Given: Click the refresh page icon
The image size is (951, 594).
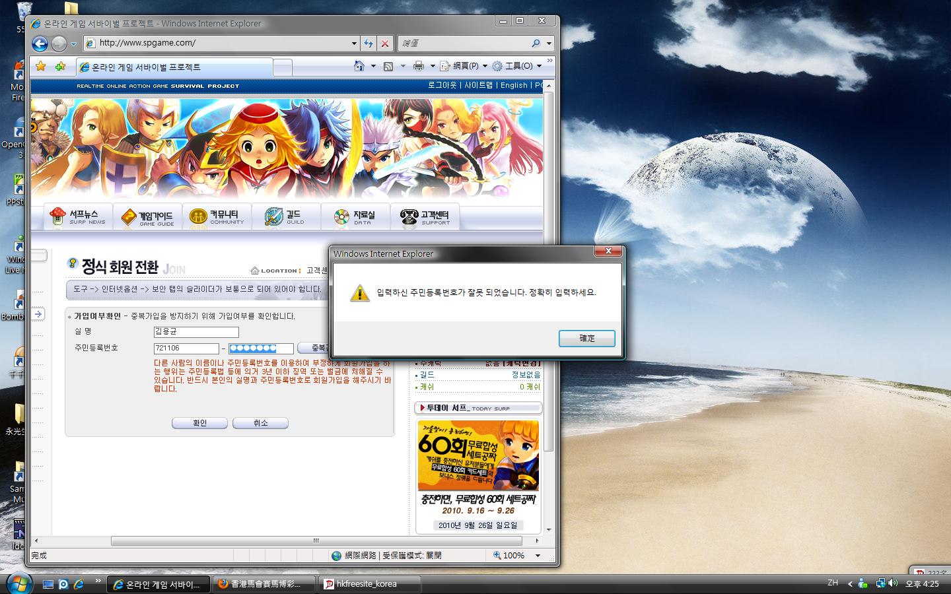Looking at the screenshot, I should tap(369, 44).
